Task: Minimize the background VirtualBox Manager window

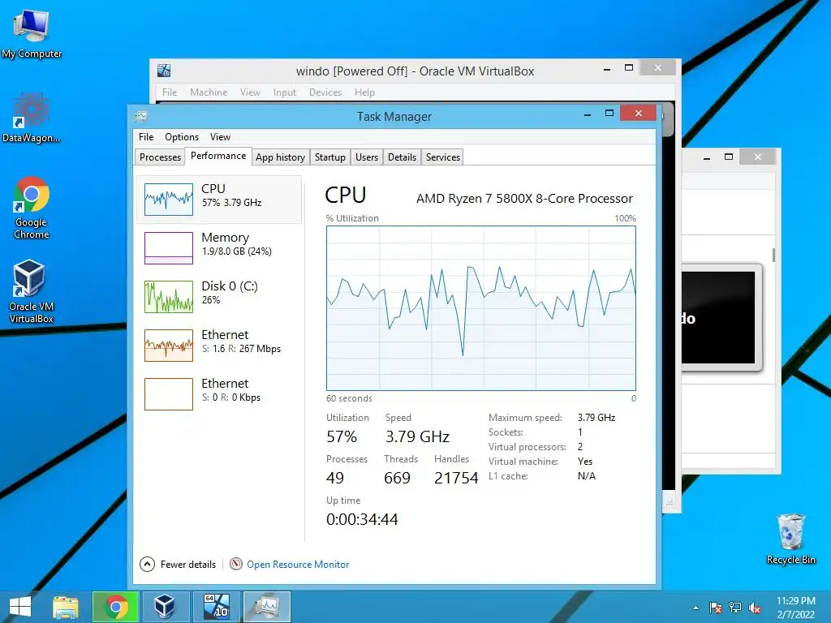Action: point(707,158)
